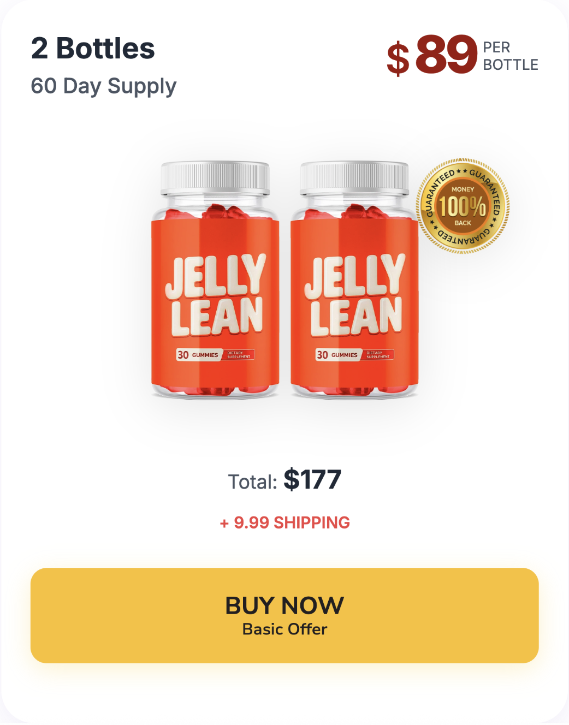This screenshot has height=725, width=569.
Task: Click the red dollar sign beside 89
Action: click(398, 59)
